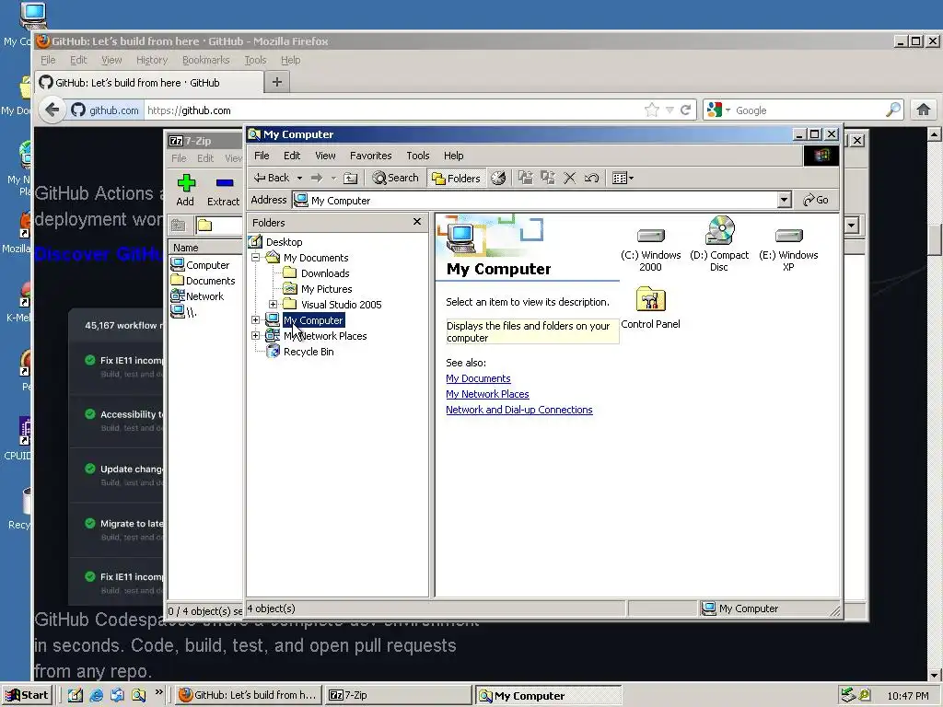Click the Move To toolbar icon
Image resolution: width=943 pixels, height=707 pixels.
click(x=526, y=178)
